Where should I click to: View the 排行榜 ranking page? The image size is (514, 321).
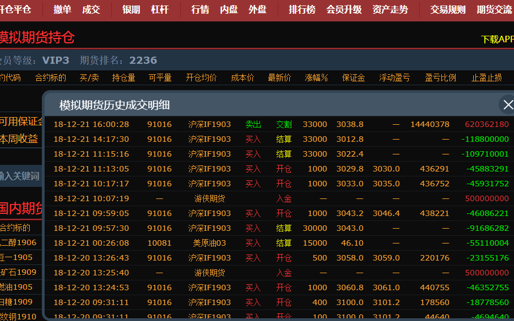click(x=302, y=10)
